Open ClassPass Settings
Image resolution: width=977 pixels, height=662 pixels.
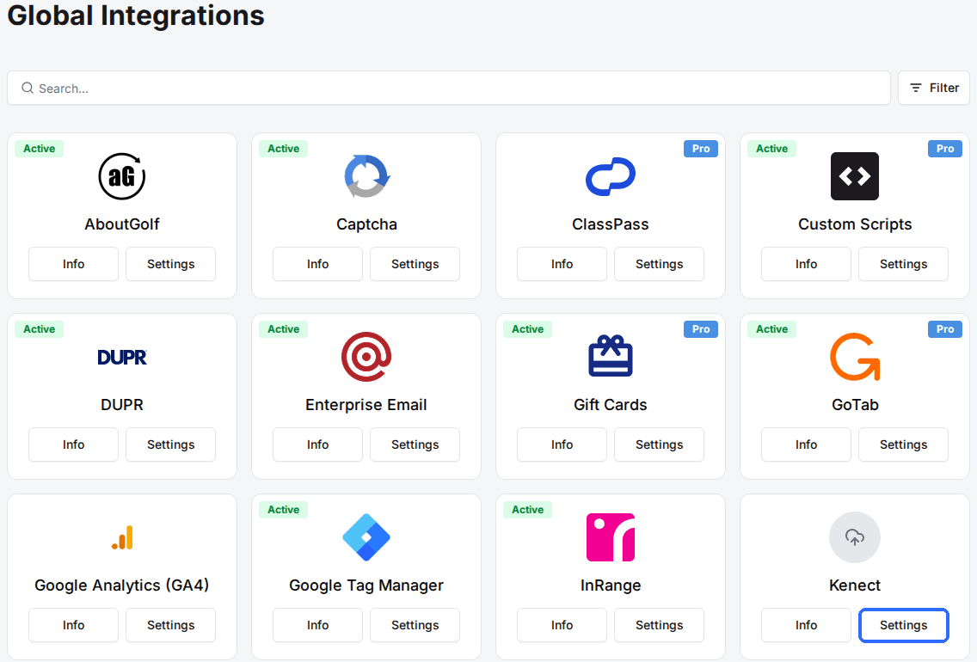pos(660,264)
